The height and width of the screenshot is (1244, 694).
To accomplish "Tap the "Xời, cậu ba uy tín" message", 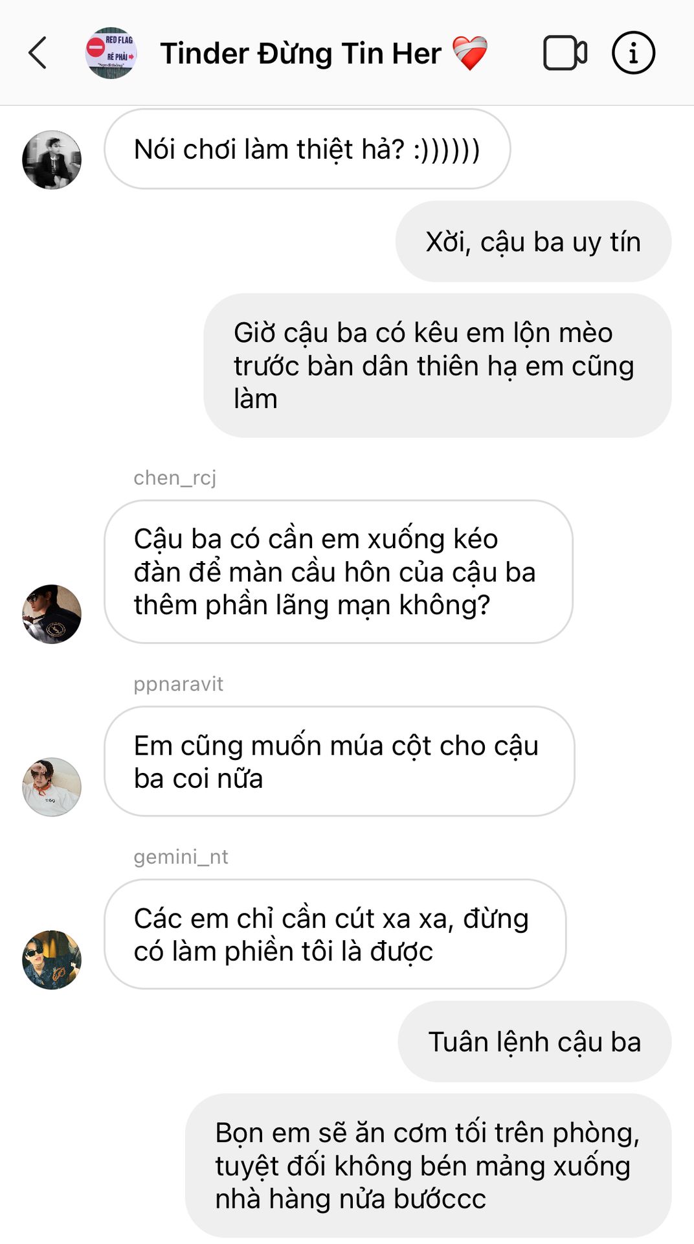I will pyautogui.click(x=533, y=241).
